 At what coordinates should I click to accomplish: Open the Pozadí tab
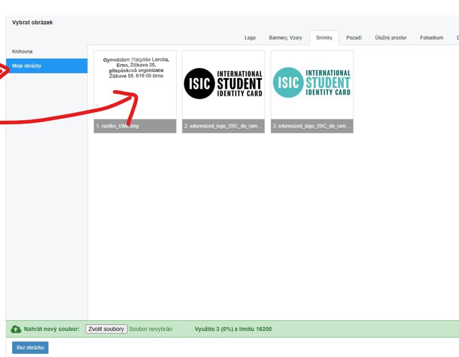click(354, 38)
